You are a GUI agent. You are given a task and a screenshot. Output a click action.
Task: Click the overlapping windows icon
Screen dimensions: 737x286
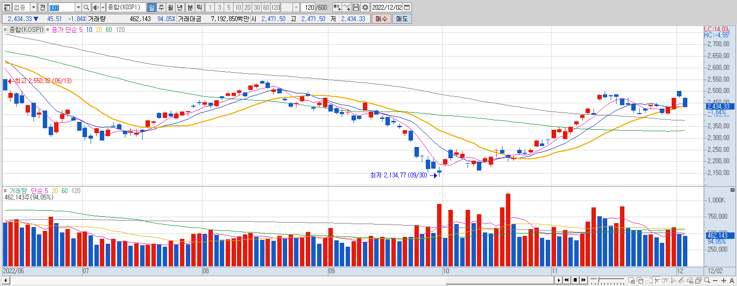(x=640, y=280)
